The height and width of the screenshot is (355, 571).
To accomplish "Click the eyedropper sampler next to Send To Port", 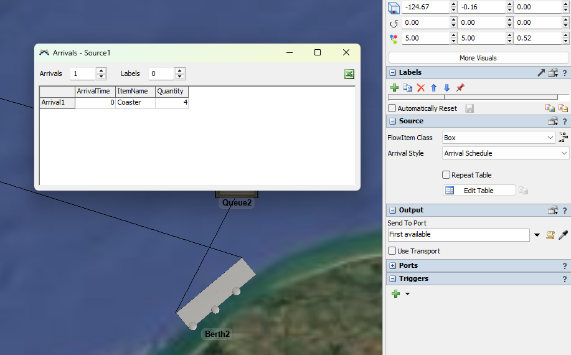I will point(563,235).
